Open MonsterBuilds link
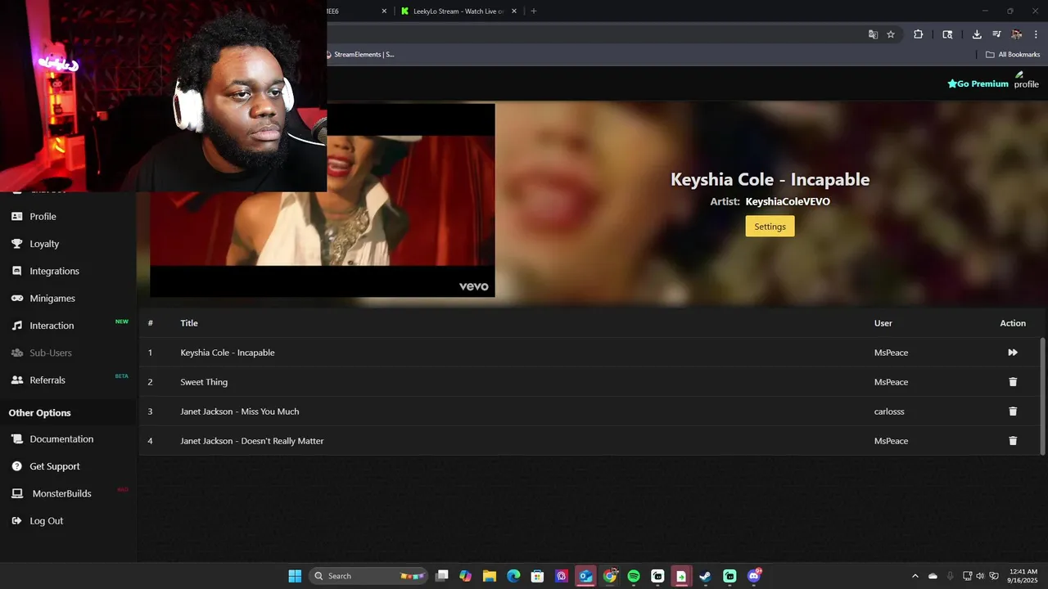 click(61, 493)
